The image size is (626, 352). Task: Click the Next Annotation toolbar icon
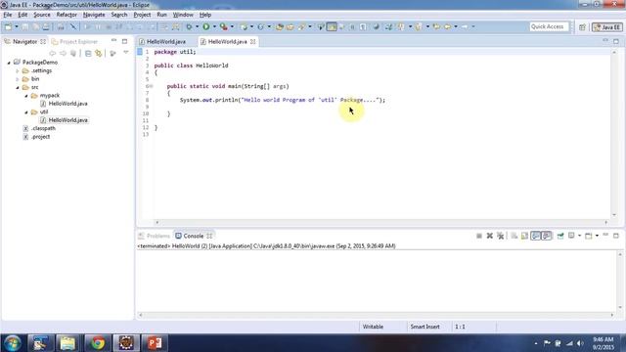click(401, 26)
